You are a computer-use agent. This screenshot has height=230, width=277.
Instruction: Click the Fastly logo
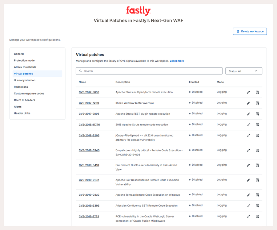(x=138, y=11)
